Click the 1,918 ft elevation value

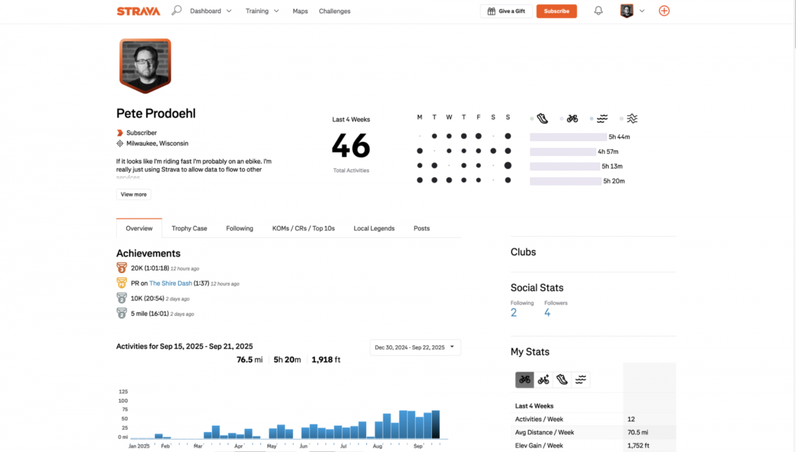click(x=325, y=360)
